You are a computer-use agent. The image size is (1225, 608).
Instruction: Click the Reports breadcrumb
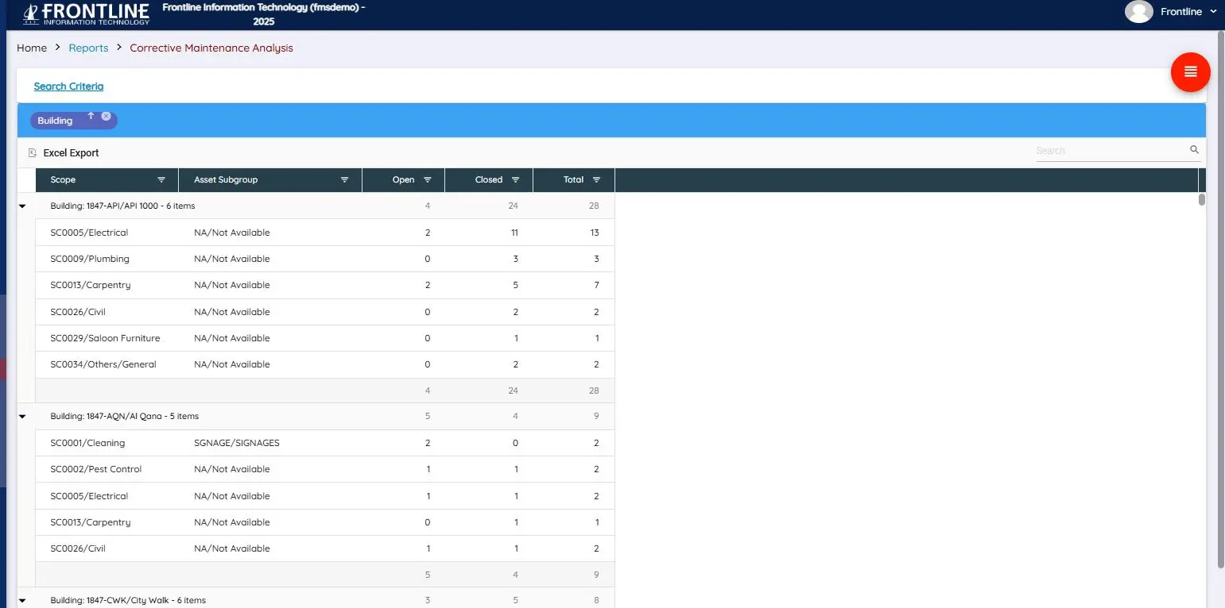(88, 48)
